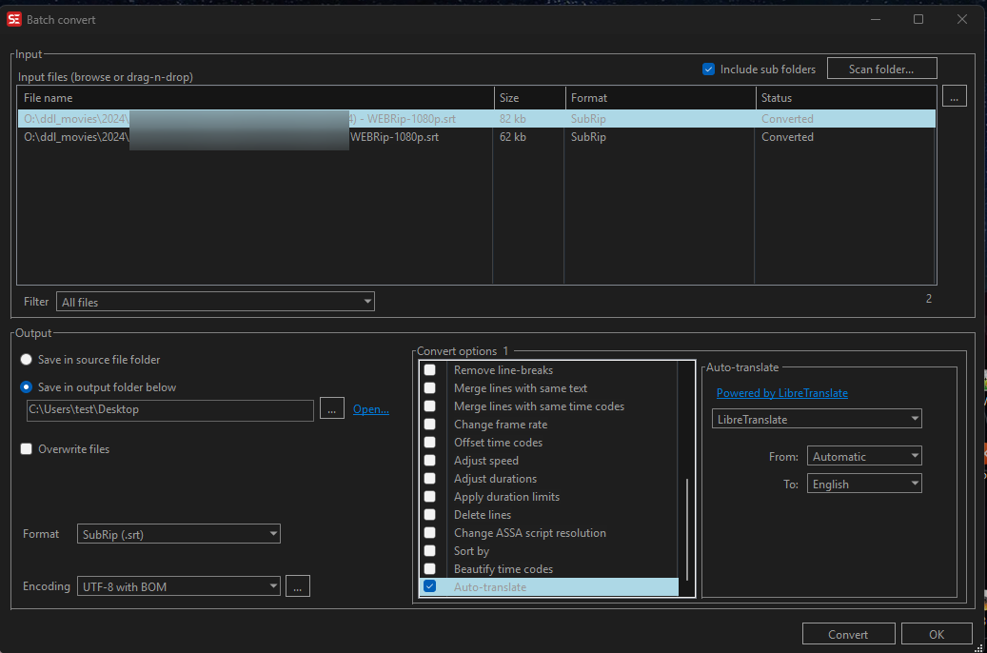Click the browse button next to input file list
Viewport: 987px width, 653px height.
[x=955, y=96]
